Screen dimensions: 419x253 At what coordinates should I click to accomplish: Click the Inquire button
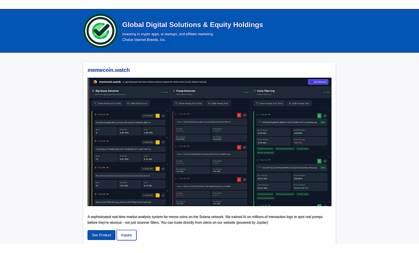pos(127,235)
